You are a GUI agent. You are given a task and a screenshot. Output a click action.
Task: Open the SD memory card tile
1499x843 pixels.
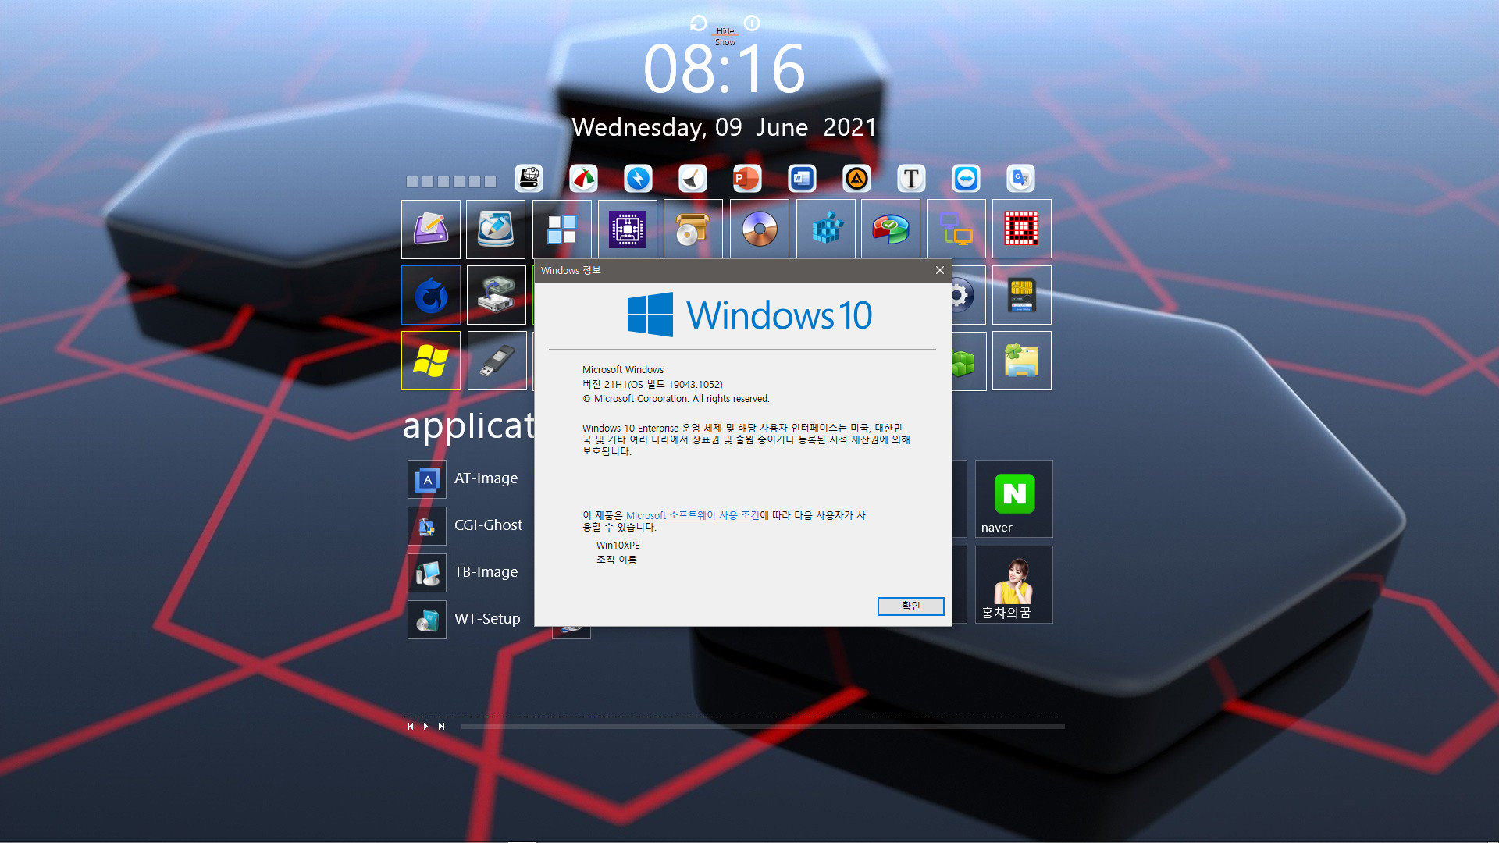1022,295
